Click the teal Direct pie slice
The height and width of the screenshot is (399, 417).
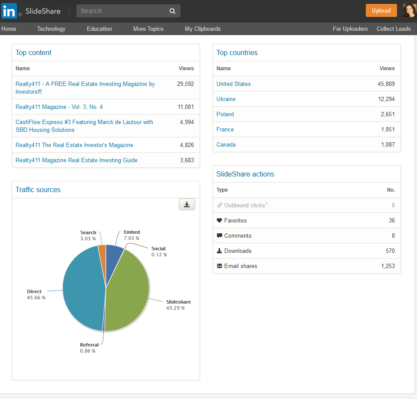coord(84,288)
